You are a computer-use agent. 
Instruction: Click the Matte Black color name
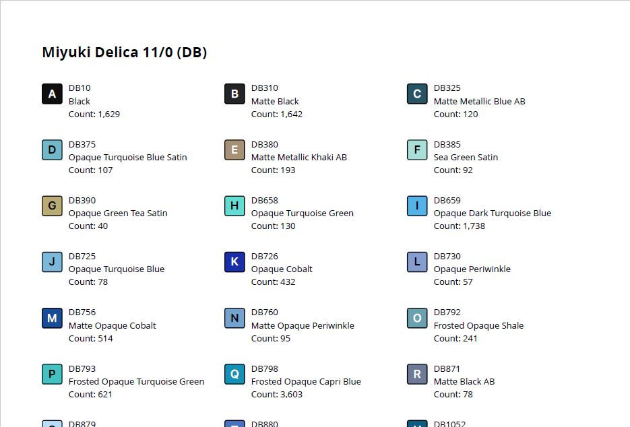[275, 101]
